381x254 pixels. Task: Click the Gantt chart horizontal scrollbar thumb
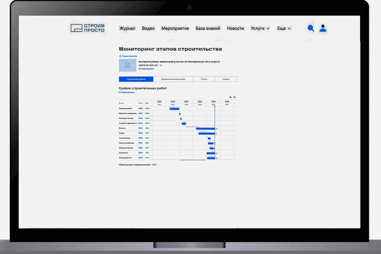193,160
